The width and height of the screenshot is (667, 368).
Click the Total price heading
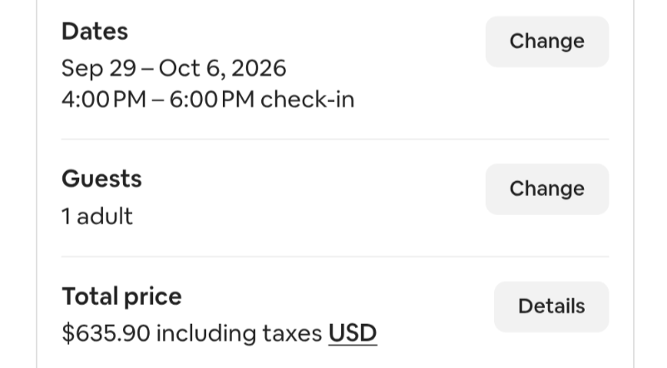coord(121,297)
